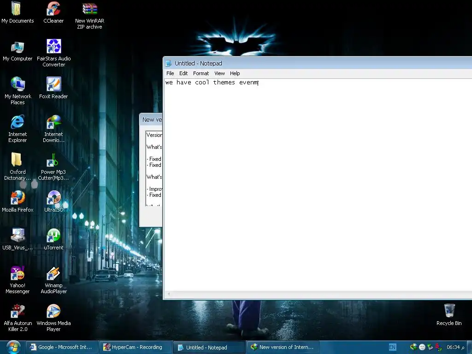Viewport: 472px width, 354px height.
Task: Click the Start orb button
Action: click(x=13, y=347)
